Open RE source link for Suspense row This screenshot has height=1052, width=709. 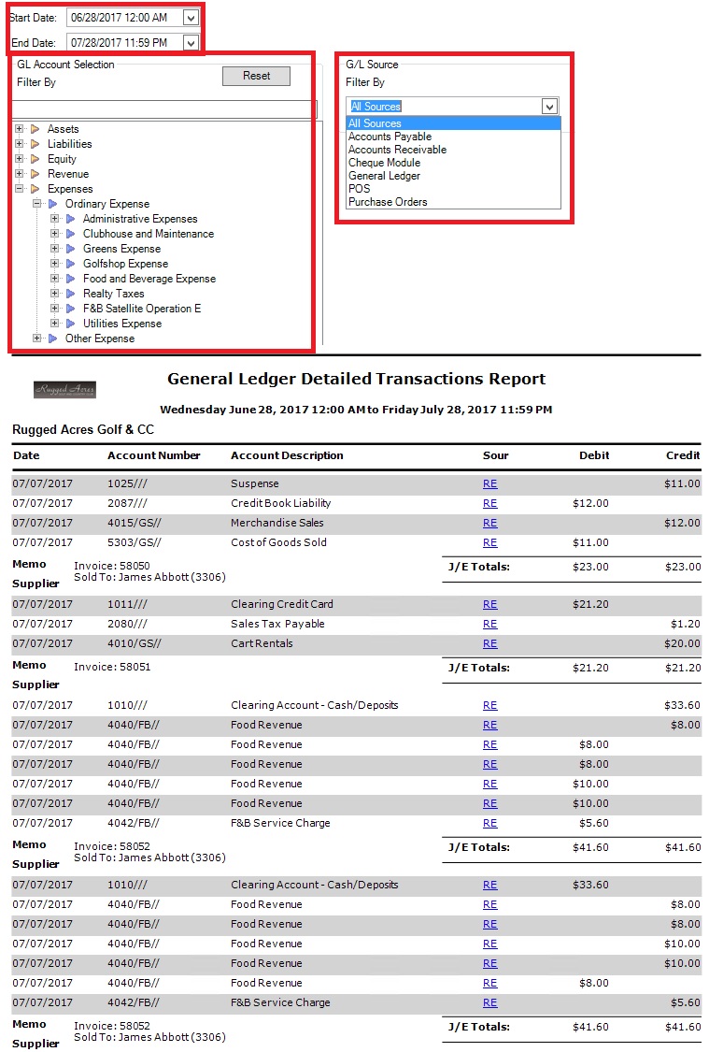coord(489,483)
